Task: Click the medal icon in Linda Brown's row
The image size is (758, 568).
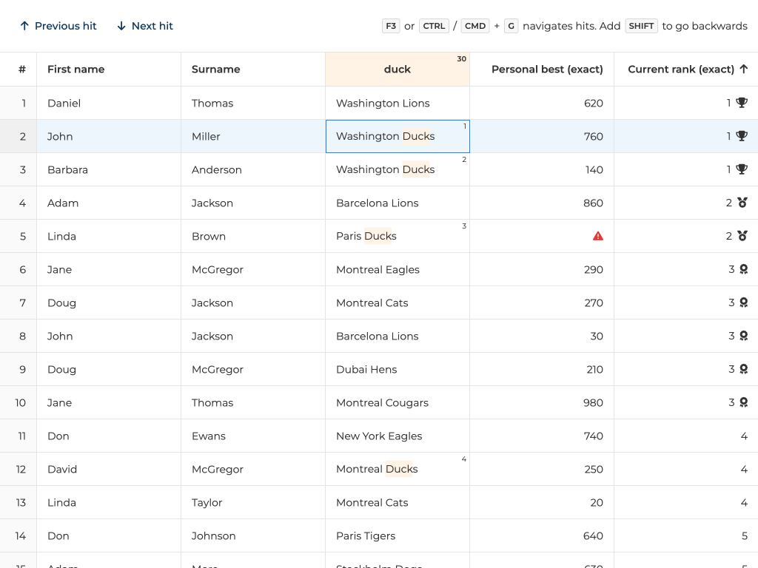Action: point(742,236)
